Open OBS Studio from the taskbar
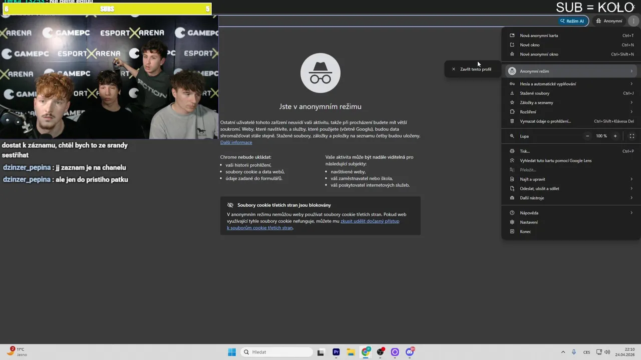Screen dimensions: 641x360 click(x=381, y=352)
